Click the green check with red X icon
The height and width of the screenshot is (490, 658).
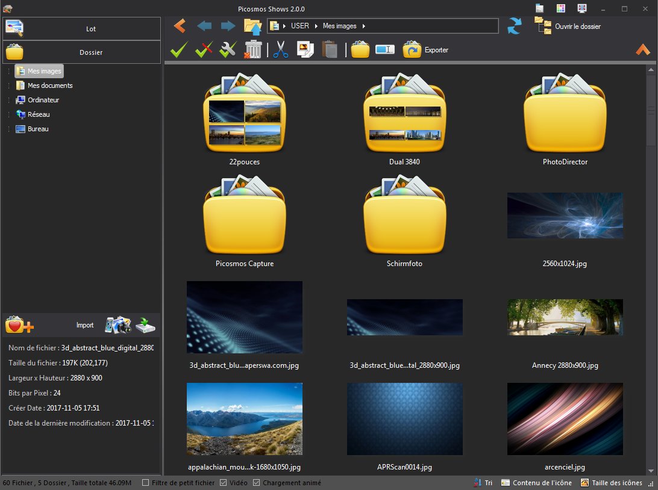pos(204,49)
